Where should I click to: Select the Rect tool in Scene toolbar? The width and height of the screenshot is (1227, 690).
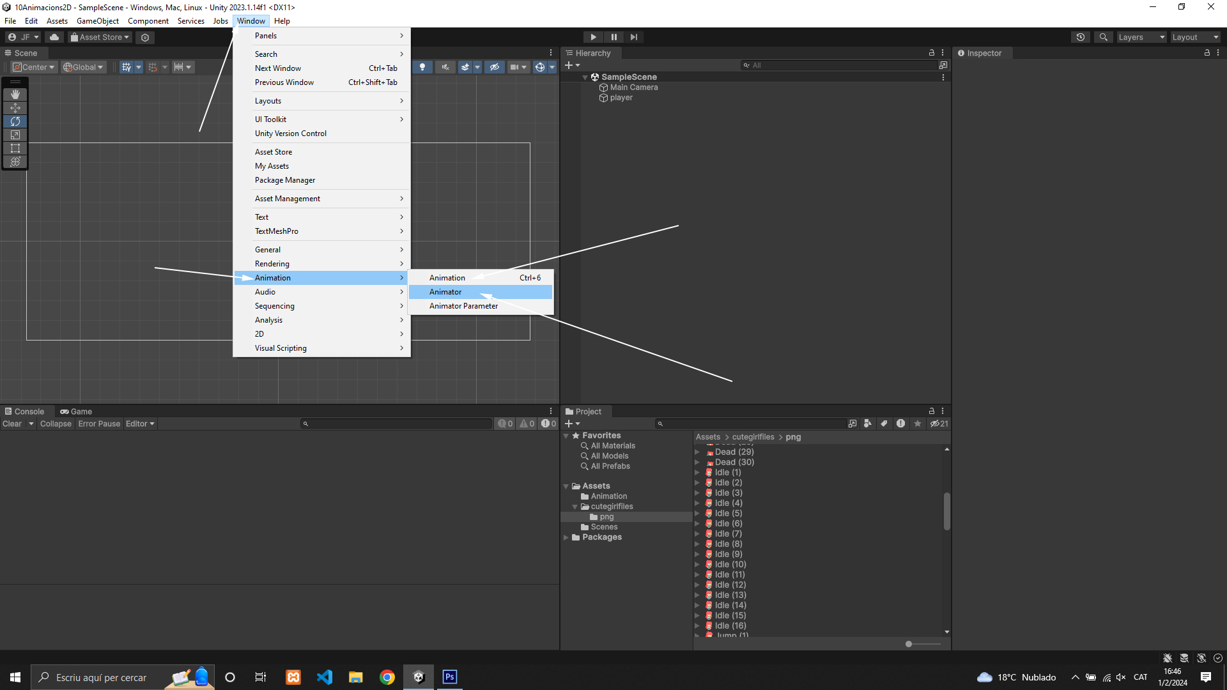point(15,148)
